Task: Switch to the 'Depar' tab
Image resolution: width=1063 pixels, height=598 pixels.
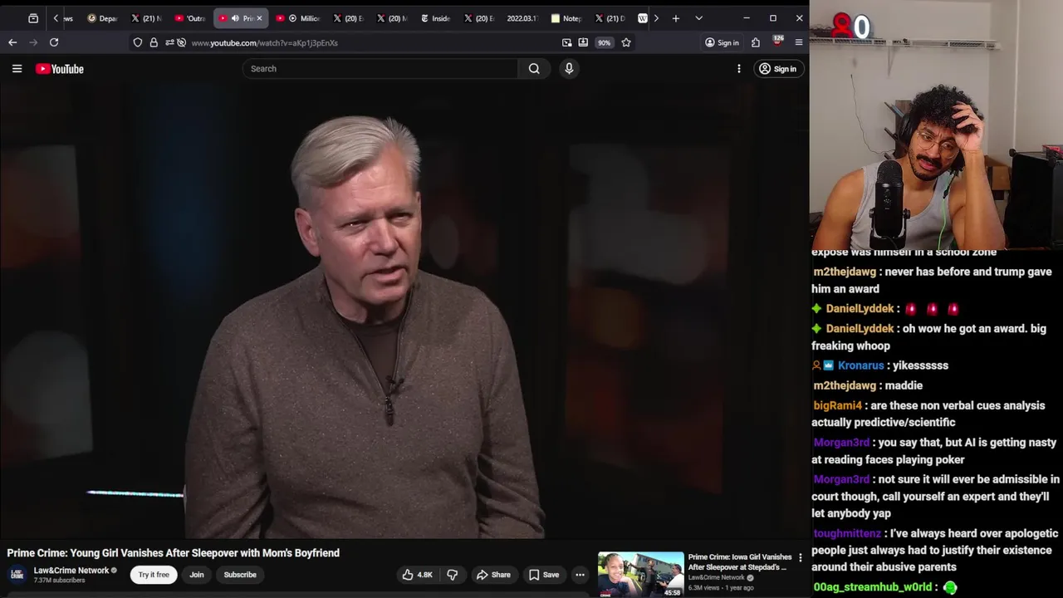Action: tap(102, 18)
